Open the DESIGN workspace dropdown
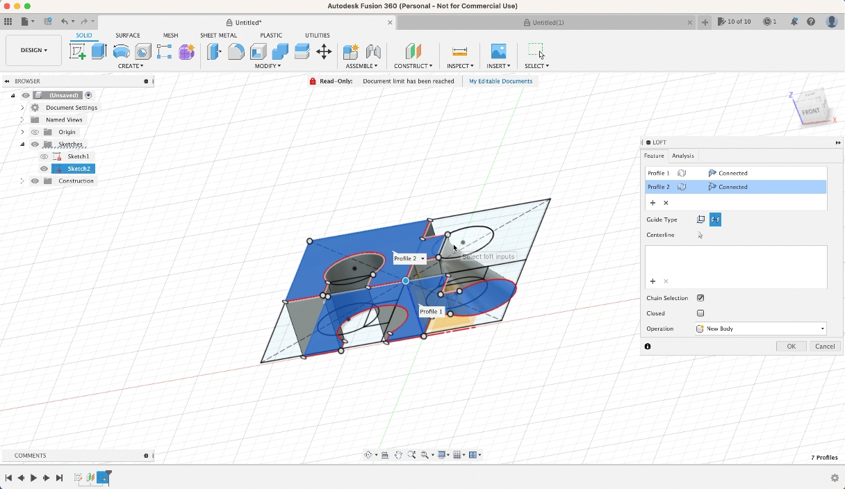The image size is (845, 489). (33, 50)
